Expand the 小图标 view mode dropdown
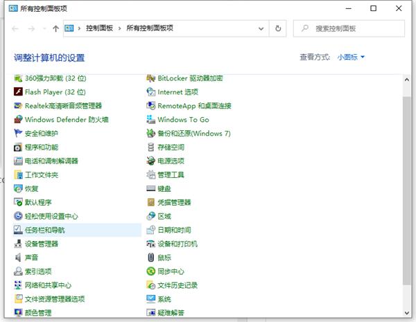416x322 pixels. click(351, 57)
